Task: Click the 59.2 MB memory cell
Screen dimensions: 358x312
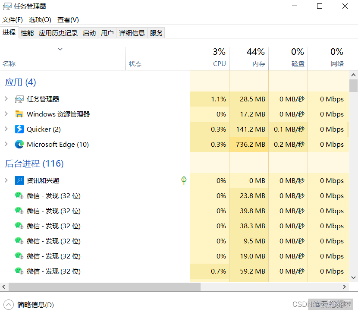Action: tap(249, 271)
